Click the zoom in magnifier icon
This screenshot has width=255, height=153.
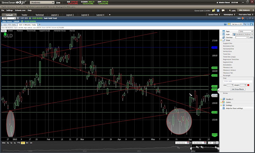[245, 24]
